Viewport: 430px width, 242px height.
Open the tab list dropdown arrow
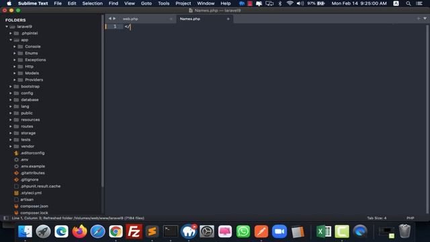coord(425,19)
